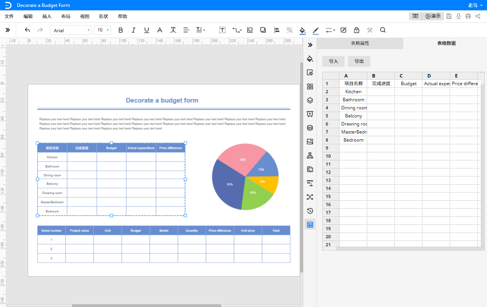The image size is (487, 307).
Task: Open the 插入 menu
Action: point(47,17)
